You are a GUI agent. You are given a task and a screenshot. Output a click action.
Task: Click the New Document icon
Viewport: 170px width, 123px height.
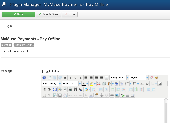49,78
